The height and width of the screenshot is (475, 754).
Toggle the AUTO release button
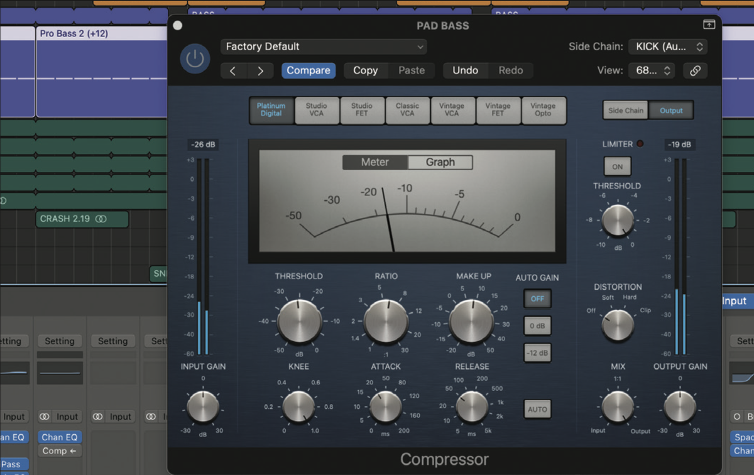pyautogui.click(x=537, y=409)
